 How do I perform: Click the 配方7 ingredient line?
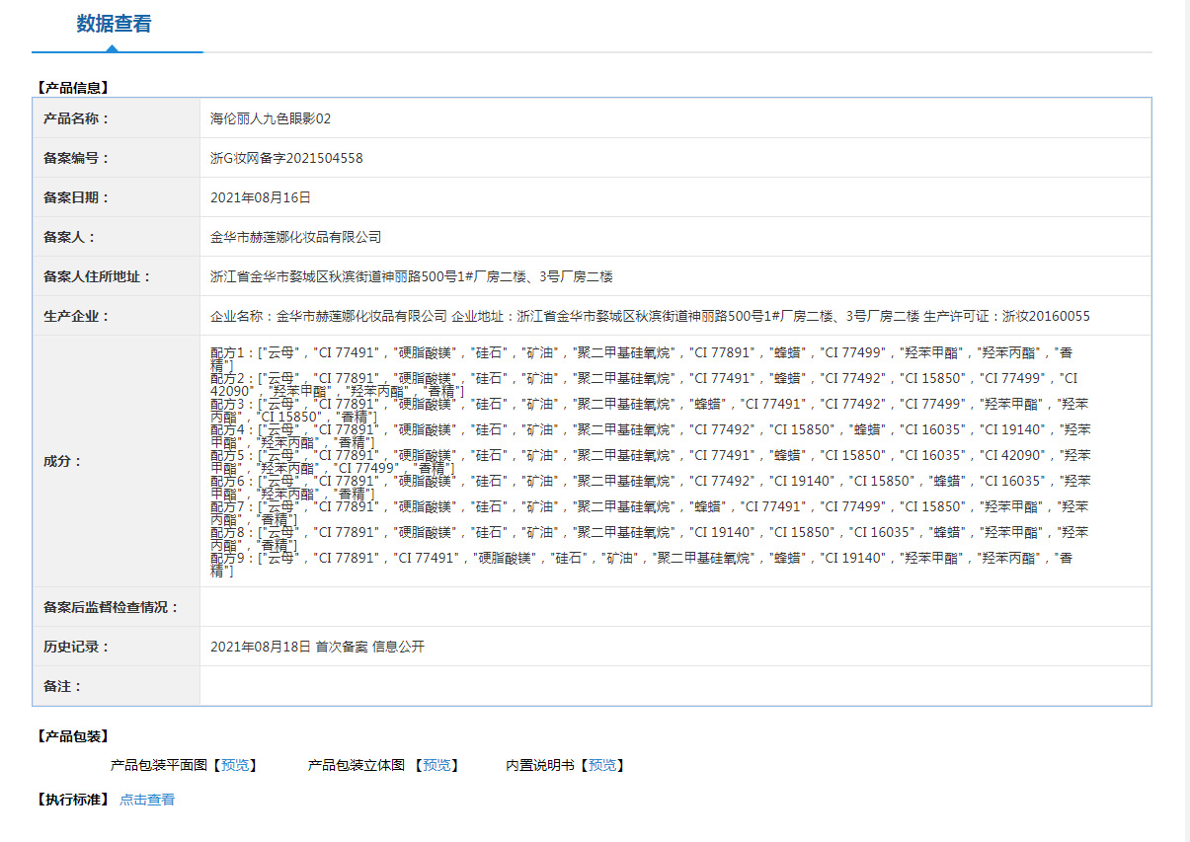pyautogui.click(x=650, y=512)
